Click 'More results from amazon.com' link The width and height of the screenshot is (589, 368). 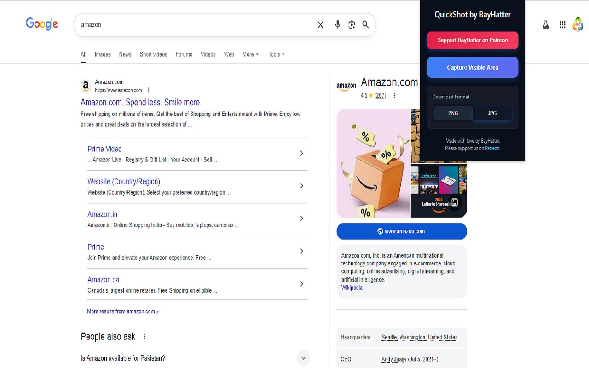(x=123, y=311)
